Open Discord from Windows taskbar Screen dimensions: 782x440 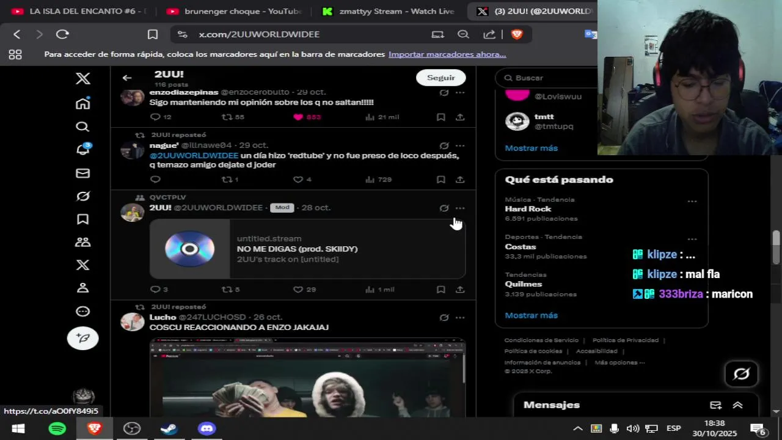(x=207, y=428)
